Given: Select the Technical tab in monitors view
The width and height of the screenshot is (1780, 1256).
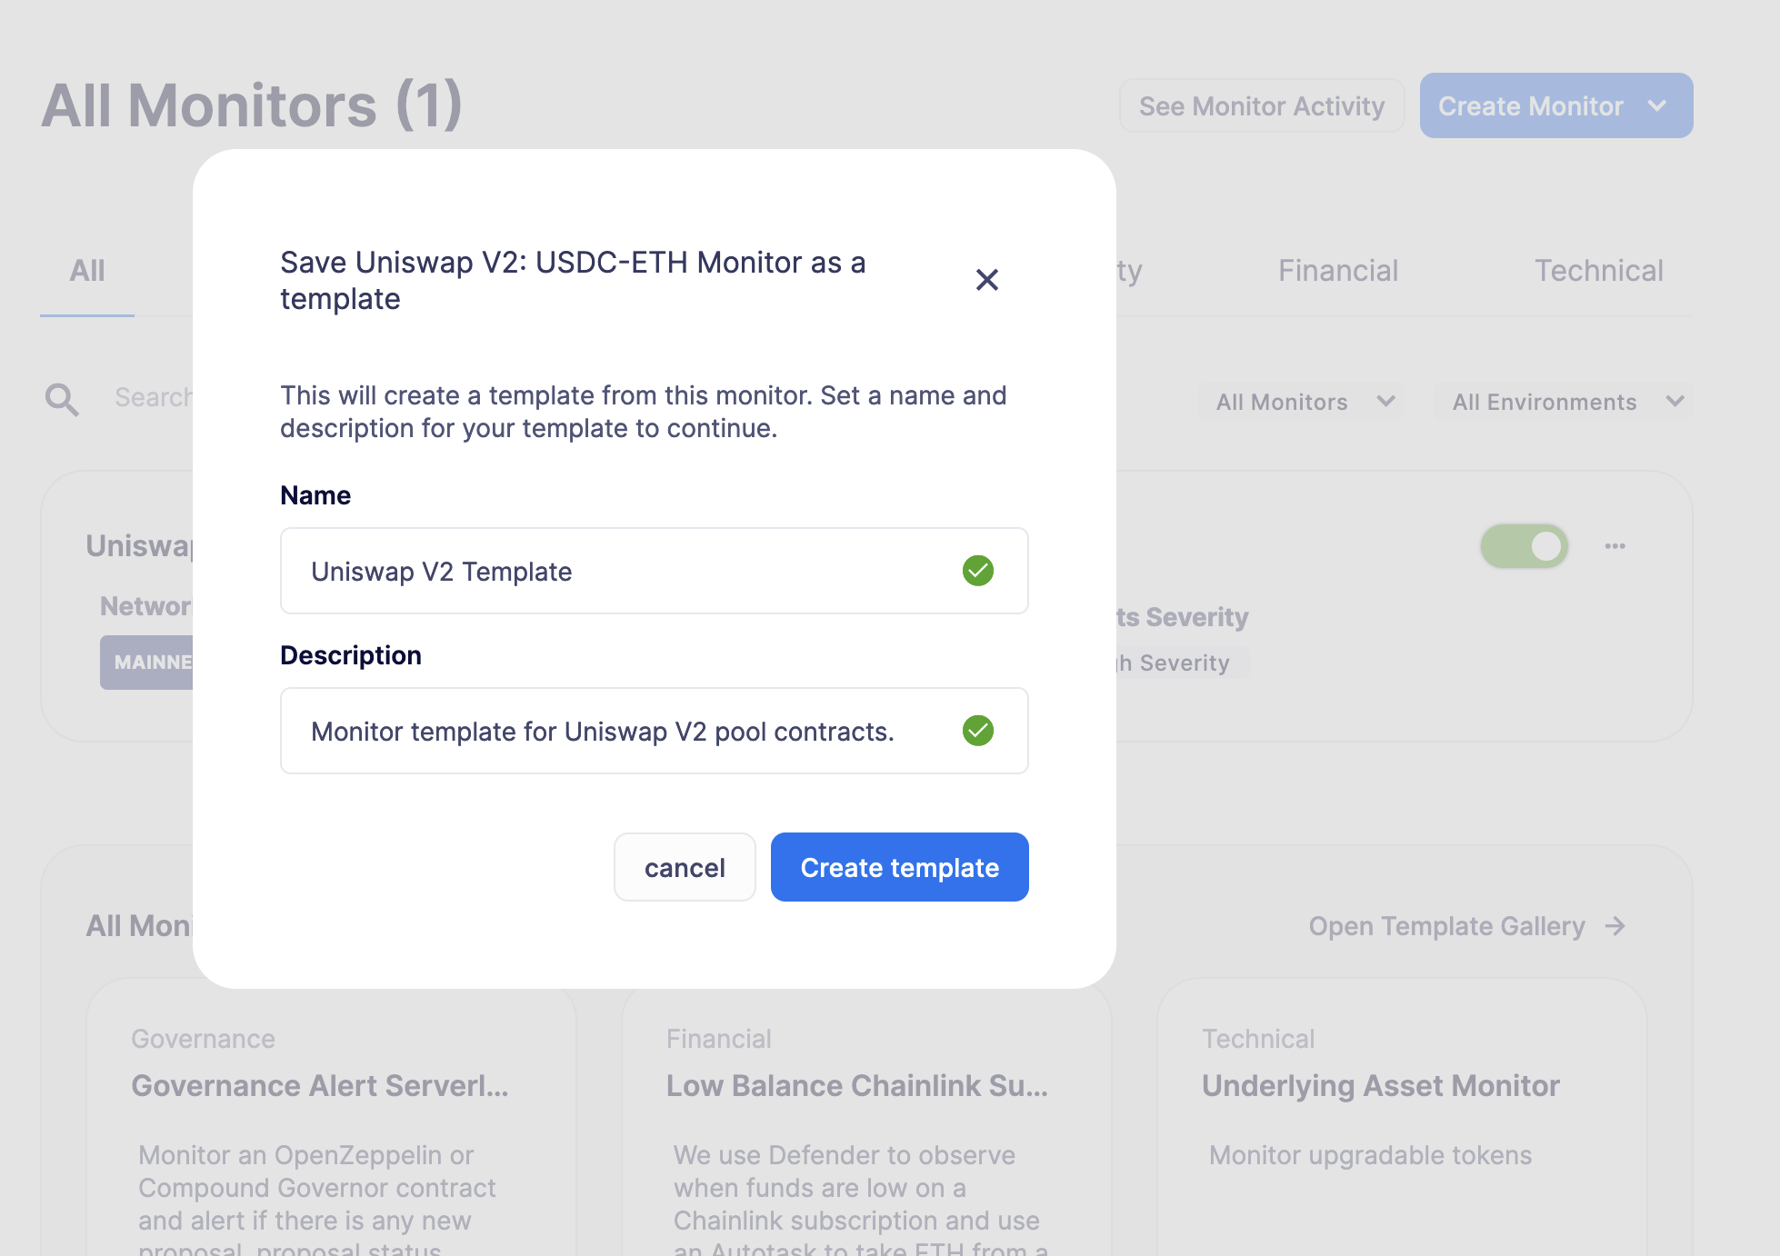Looking at the screenshot, I should tap(1598, 271).
